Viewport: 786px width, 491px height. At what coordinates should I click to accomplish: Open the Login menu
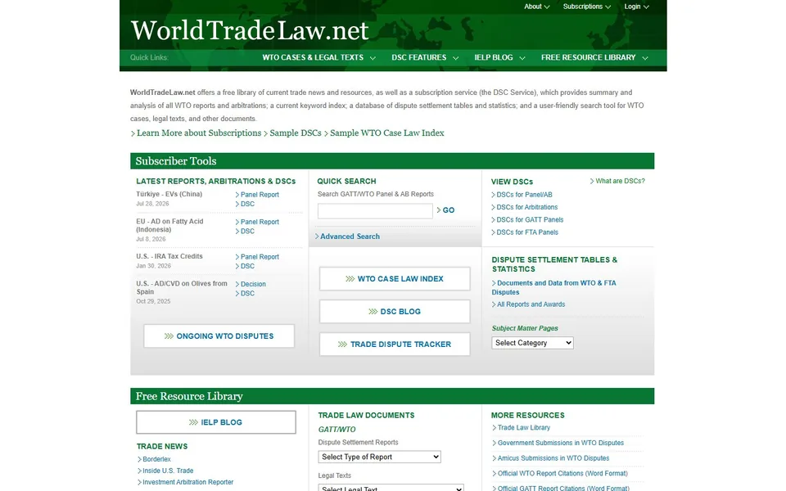pos(636,7)
